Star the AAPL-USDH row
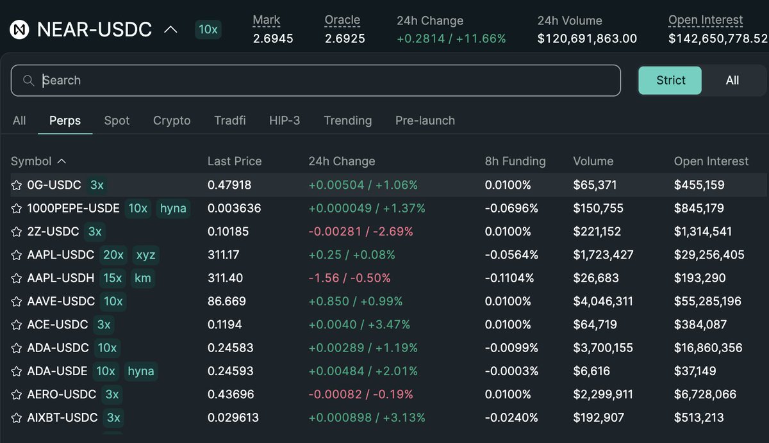Image resolution: width=769 pixels, height=443 pixels. [17, 278]
